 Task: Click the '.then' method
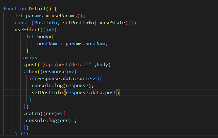[x=30, y=72]
